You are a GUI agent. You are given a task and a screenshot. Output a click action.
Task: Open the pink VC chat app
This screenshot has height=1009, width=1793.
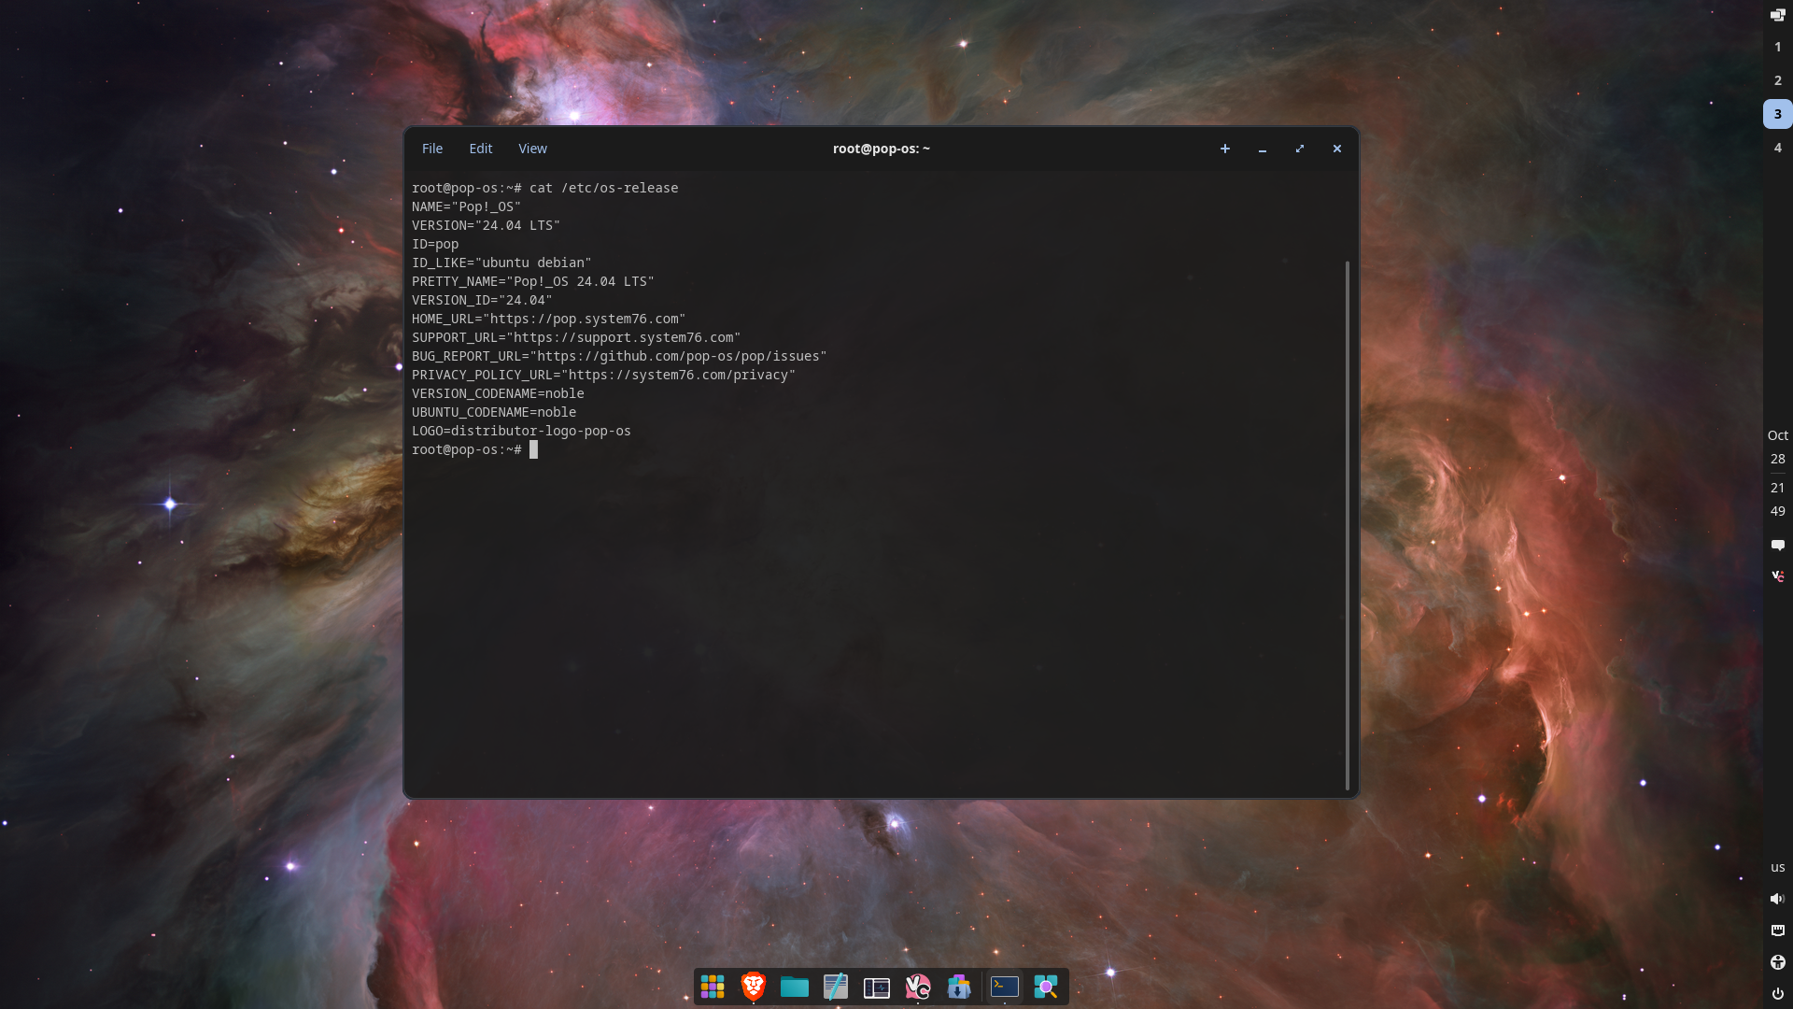coord(918,987)
